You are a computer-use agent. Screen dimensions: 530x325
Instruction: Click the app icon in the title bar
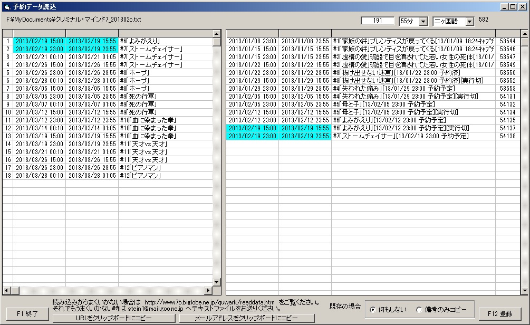click(x=6, y=6)
